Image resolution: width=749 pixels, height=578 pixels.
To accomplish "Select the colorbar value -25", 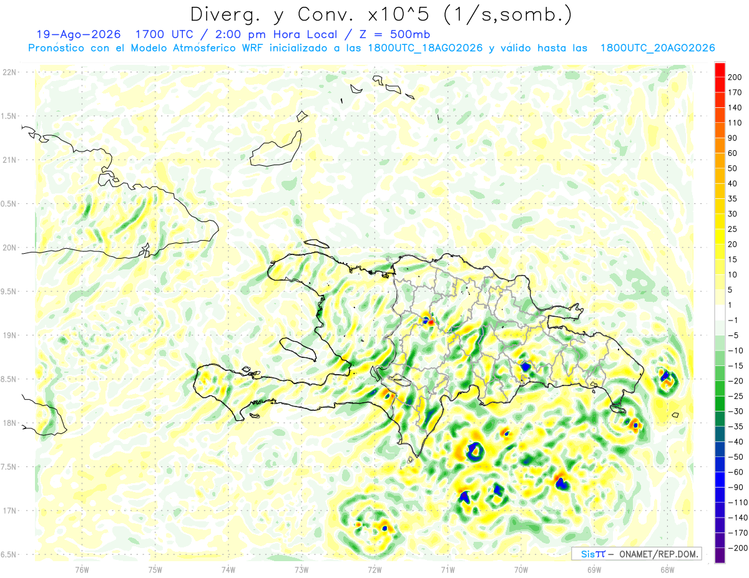I will [x=737, y=397].
